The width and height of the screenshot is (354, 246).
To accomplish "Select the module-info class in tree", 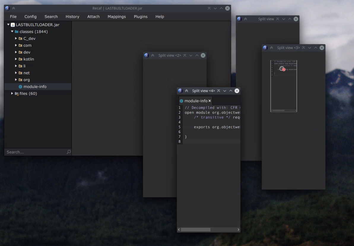I will pyautogui.click(x=38, y=86).
